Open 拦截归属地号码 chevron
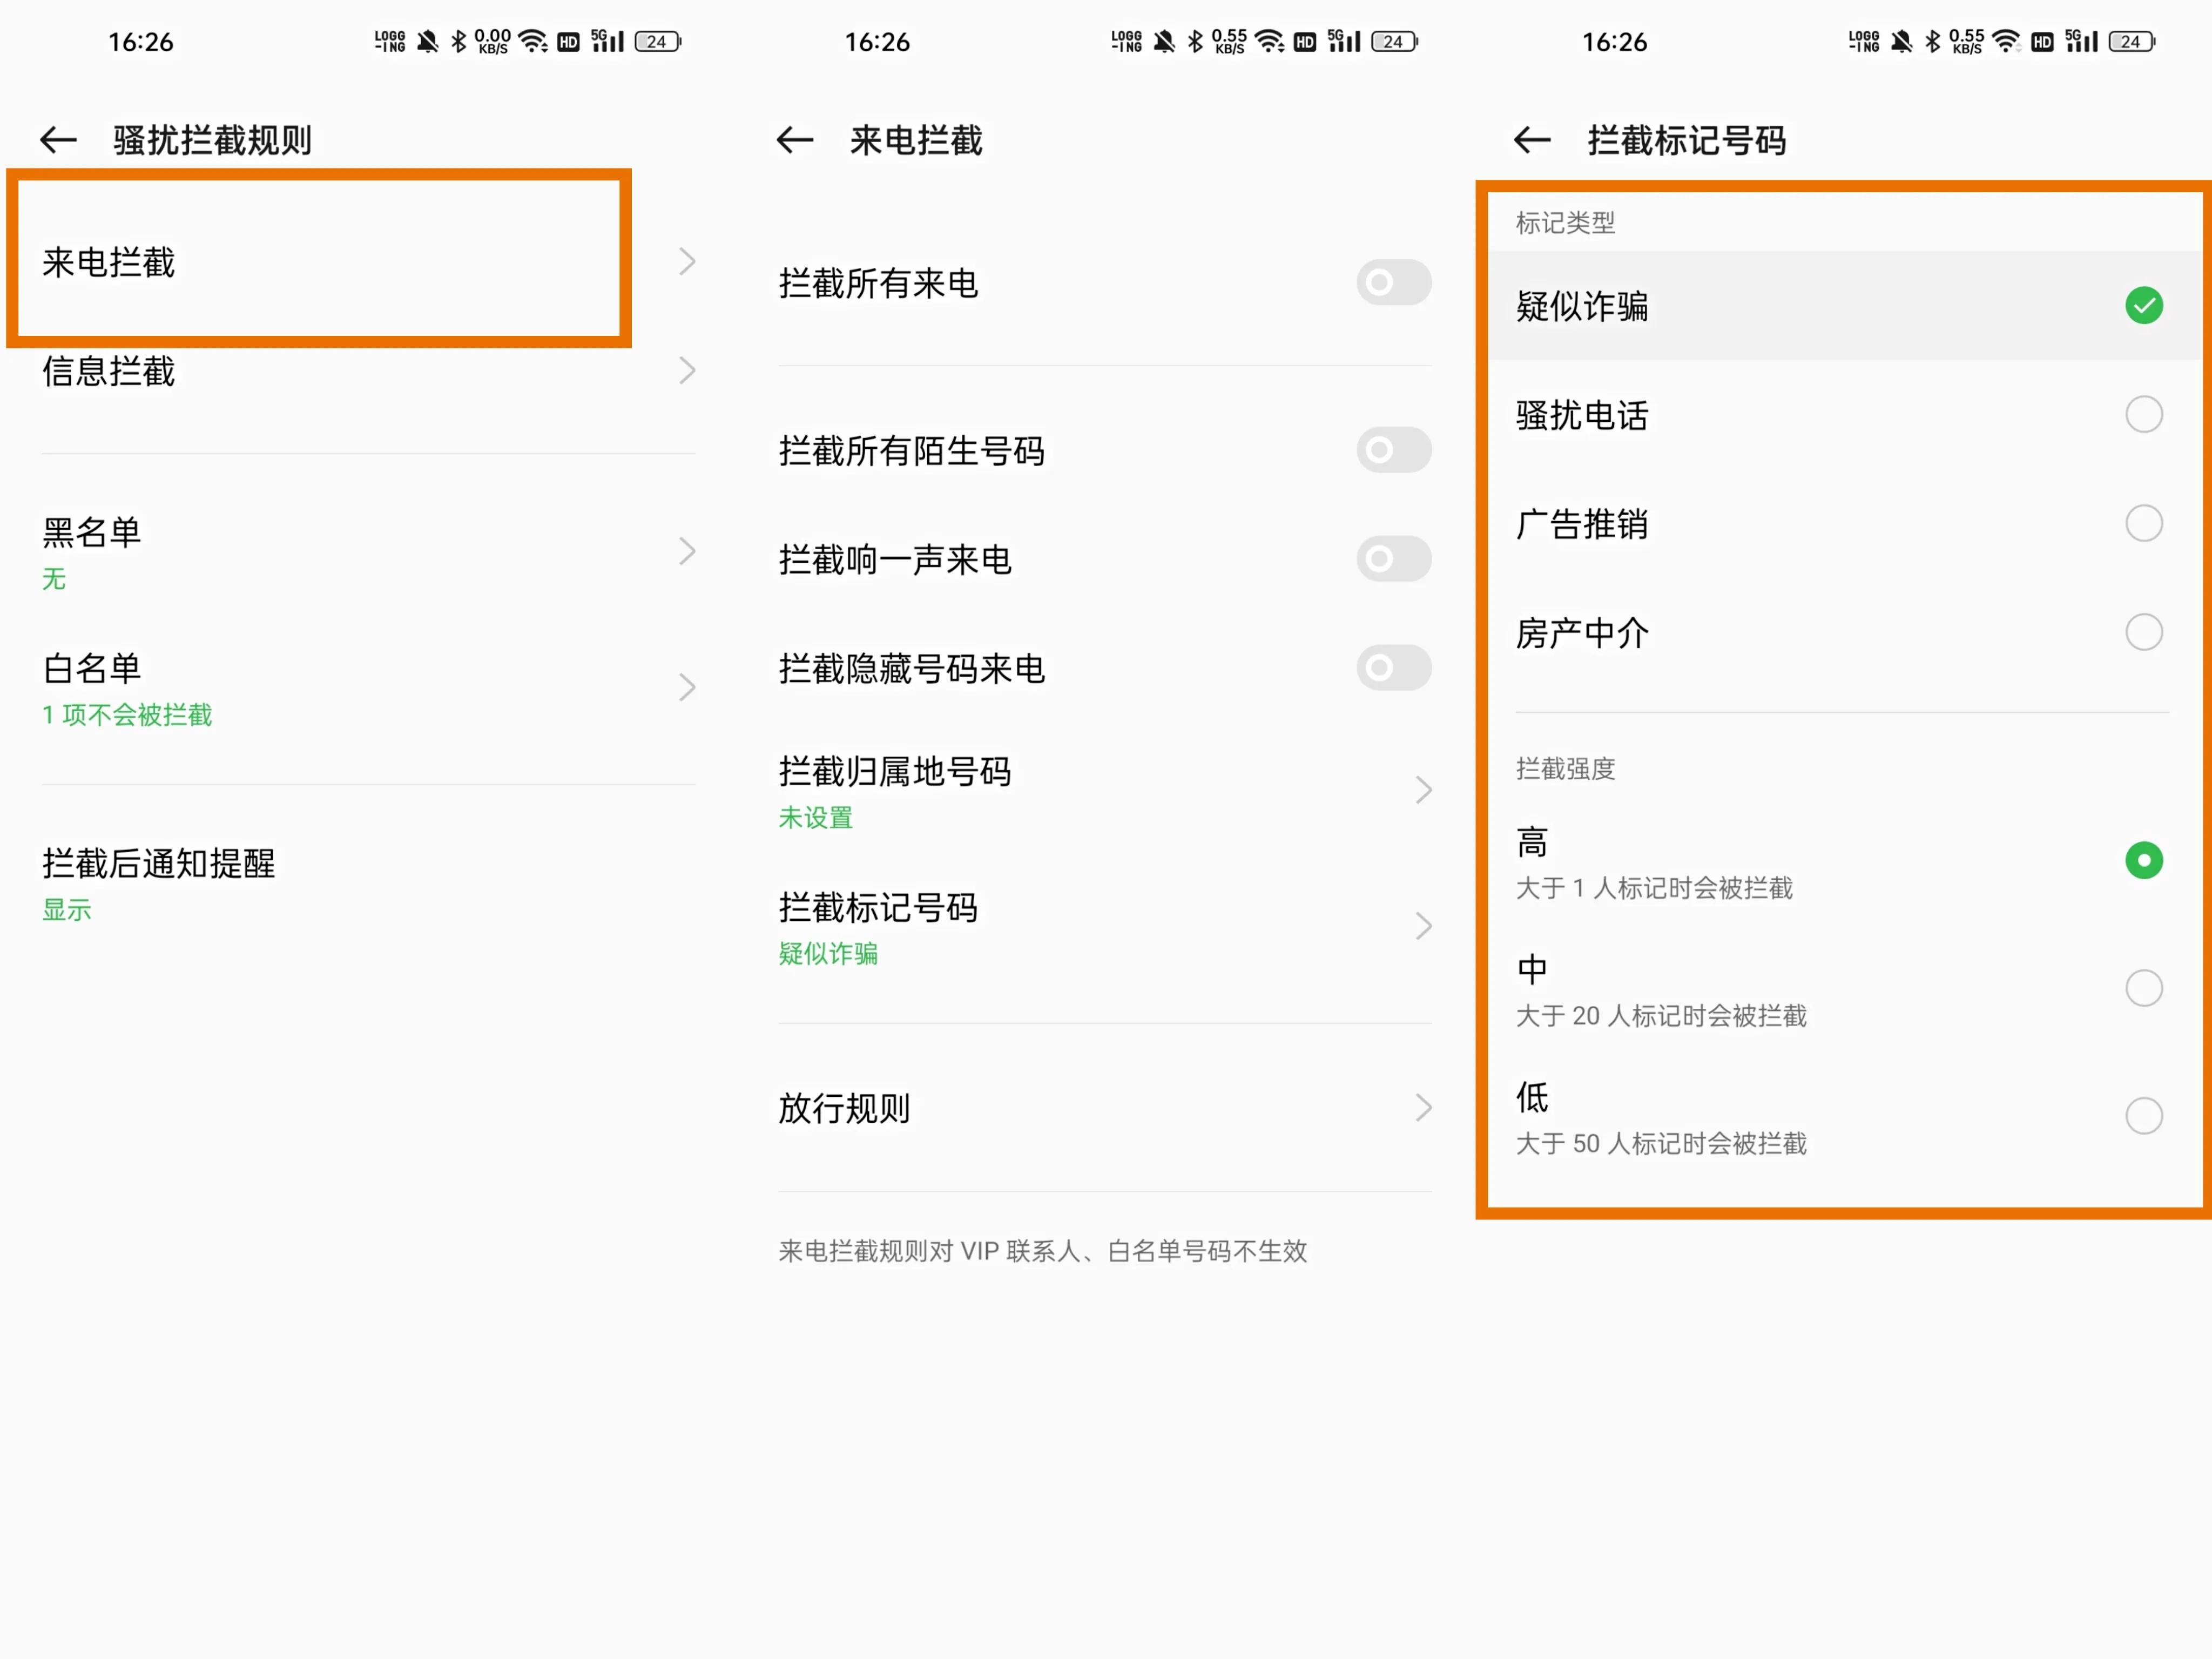 pos(1424,791)
